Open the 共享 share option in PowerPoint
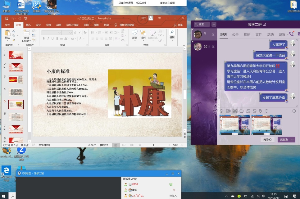This screenshot has width=300, height=199. 178,25
